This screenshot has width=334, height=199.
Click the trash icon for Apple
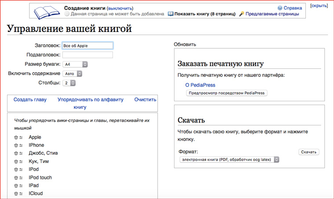coord(16,137)
